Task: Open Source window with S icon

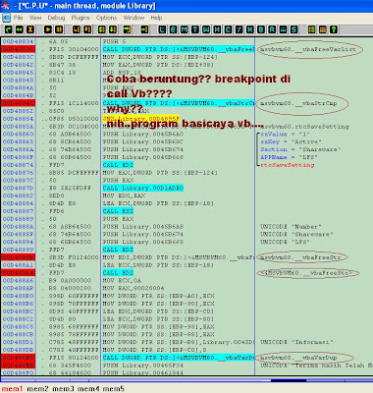Action: (293, 29)
